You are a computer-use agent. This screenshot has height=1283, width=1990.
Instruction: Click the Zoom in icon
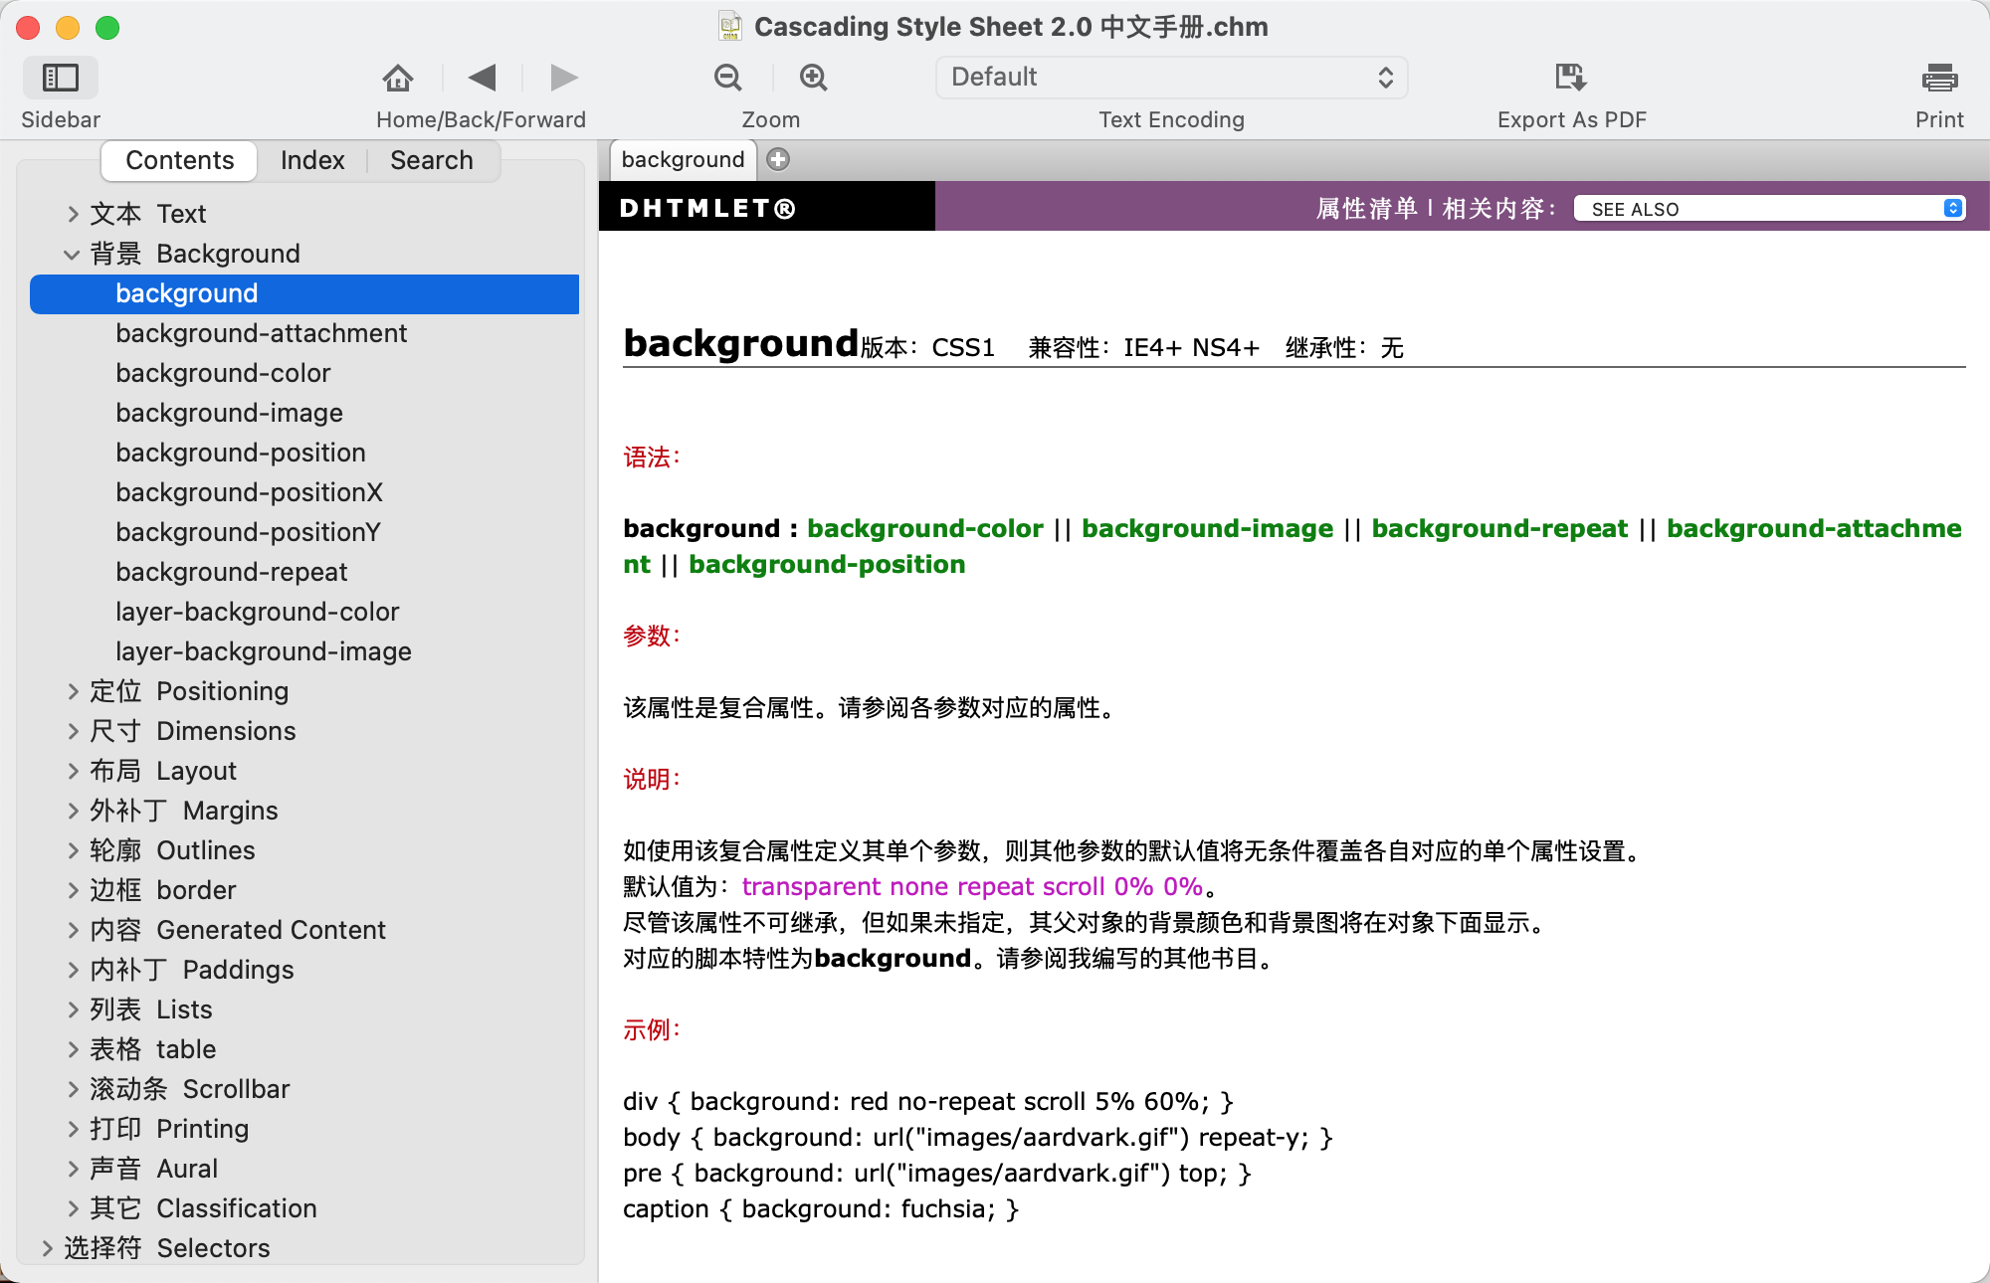pos(812,77)
